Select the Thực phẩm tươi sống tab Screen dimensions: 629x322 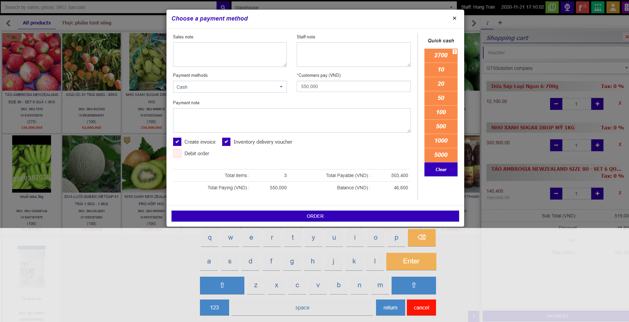click(x=87, y=23)
